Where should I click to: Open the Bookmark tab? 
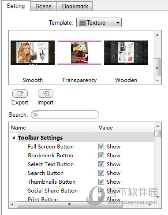[x=75, y=6]
